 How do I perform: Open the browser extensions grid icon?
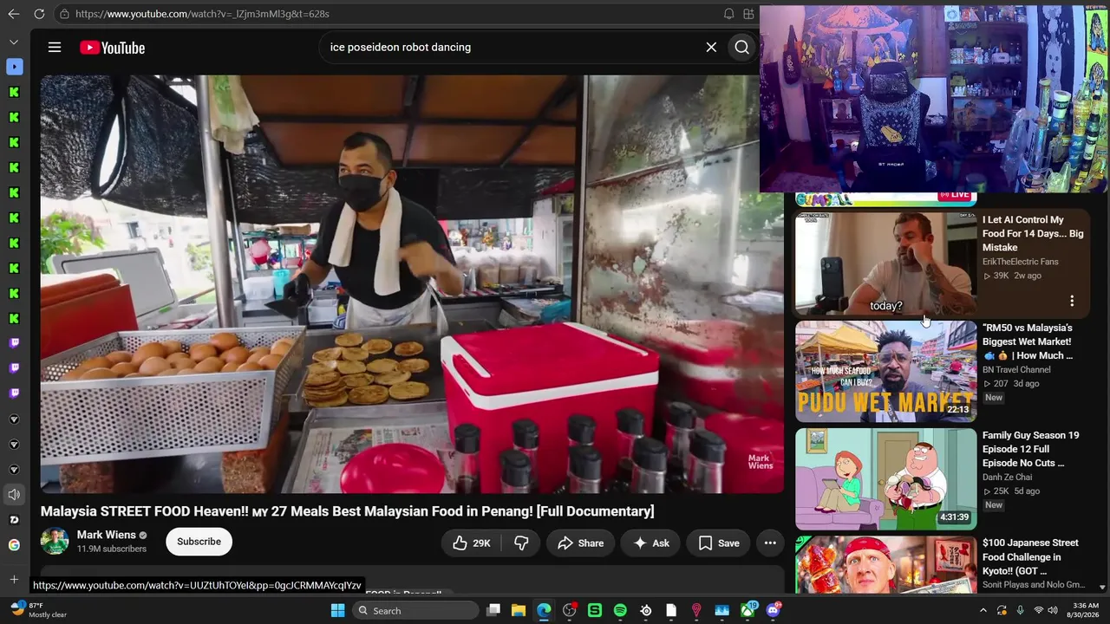[749, 14]
